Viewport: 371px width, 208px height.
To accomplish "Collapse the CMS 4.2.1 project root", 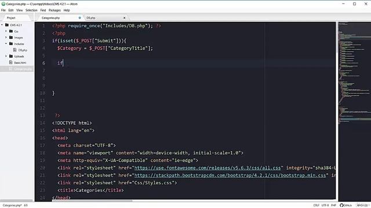I will (2, 25).
